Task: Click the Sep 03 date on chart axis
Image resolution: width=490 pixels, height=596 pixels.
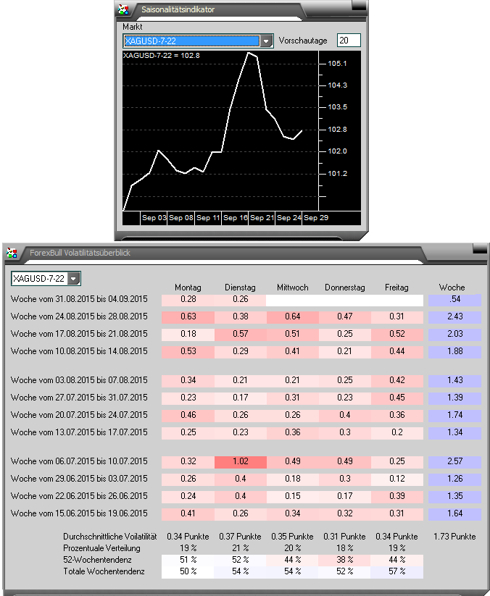Action: [x=154, y=218]
